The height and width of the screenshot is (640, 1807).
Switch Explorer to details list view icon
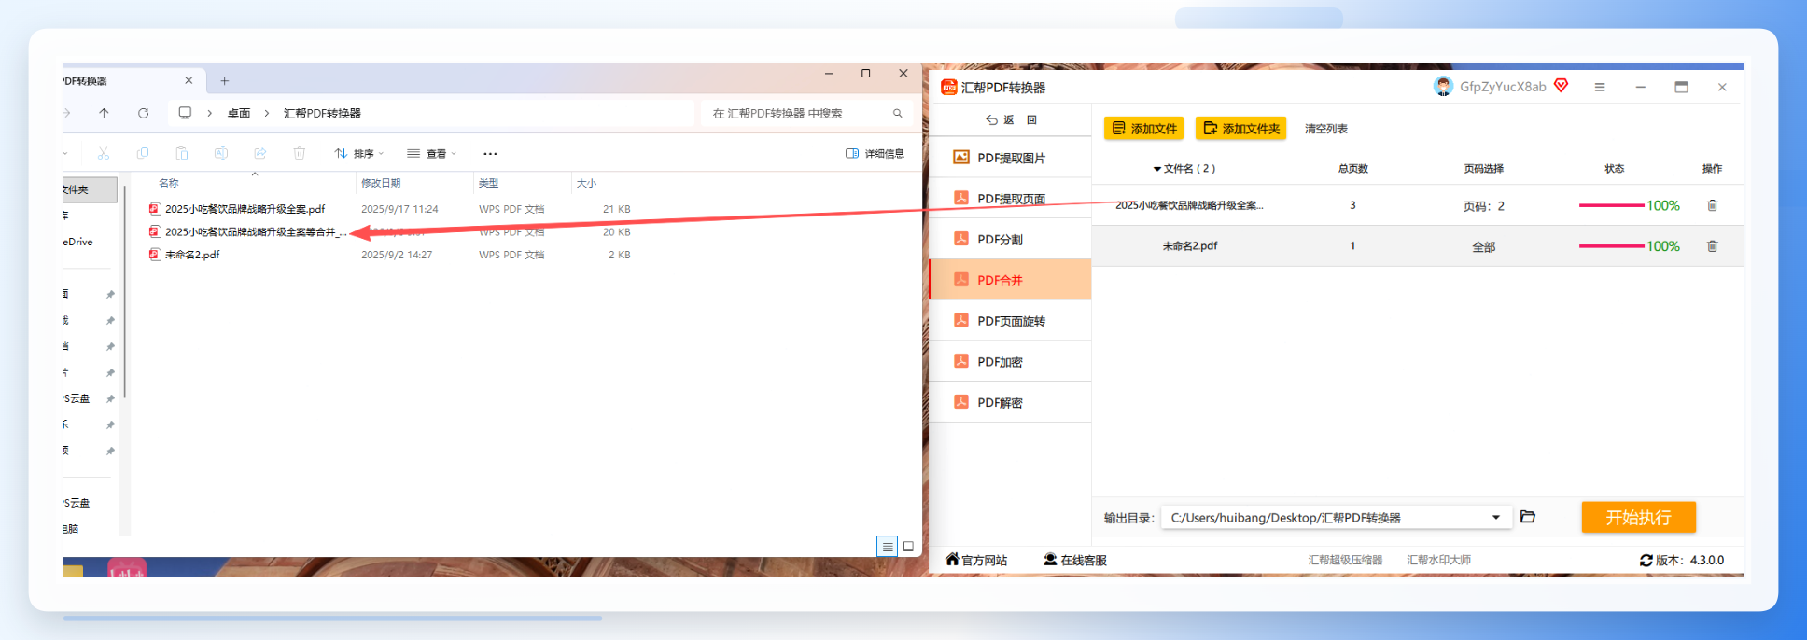point(887,547)
